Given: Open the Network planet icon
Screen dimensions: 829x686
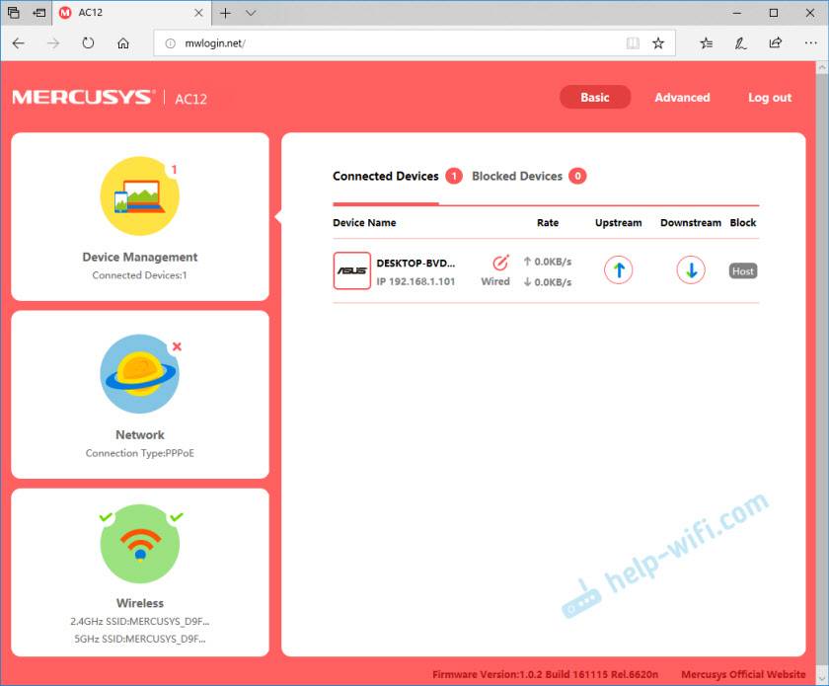Looking at the screenshot, I should 139,373.
